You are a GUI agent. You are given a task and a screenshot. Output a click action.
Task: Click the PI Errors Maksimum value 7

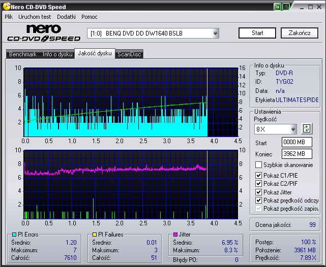(x=75, y=250)
